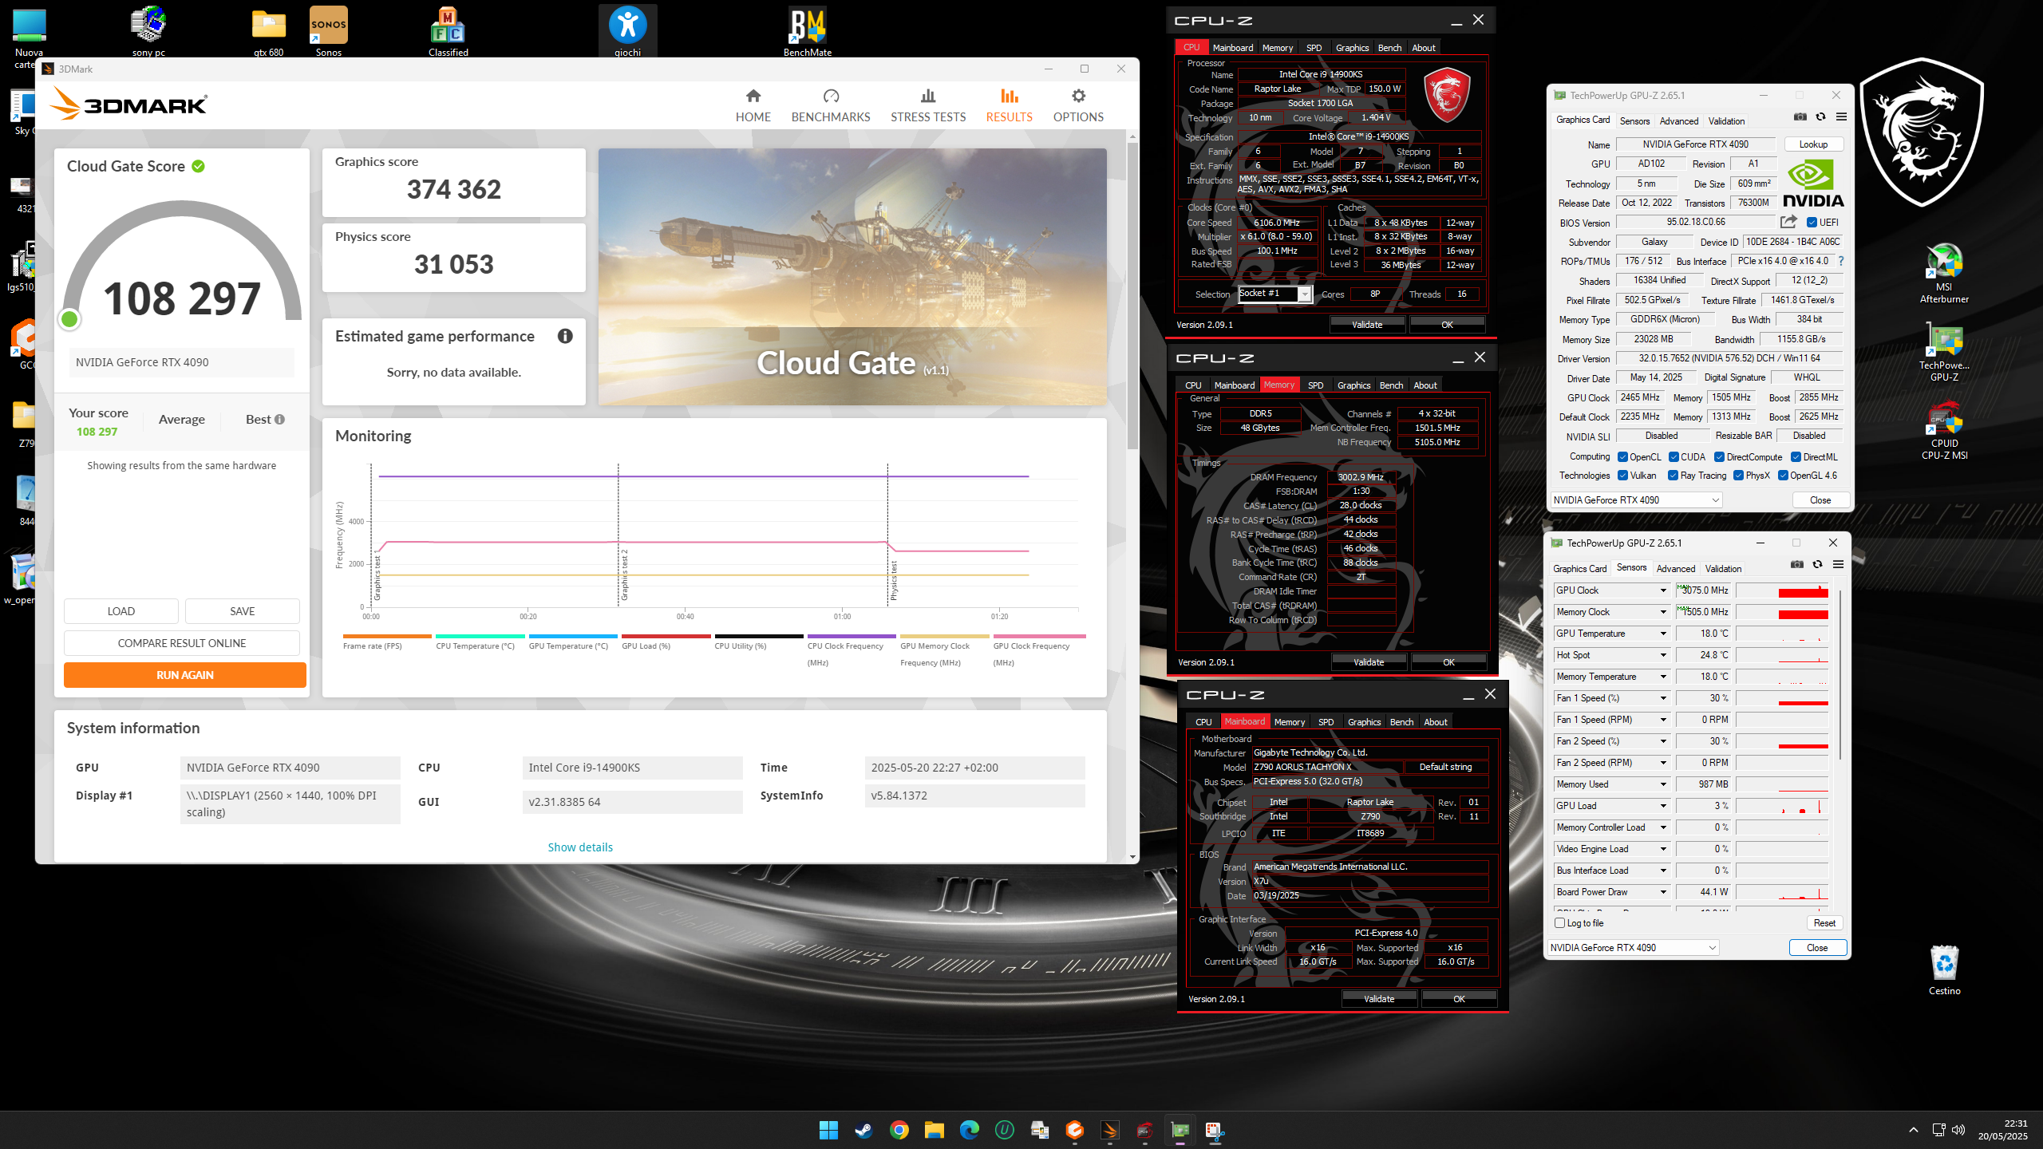Screen dimensions: 2043x1149
Task: Open the Socket #1 selection dropdown in CPU-Z
Action: [1275, 294]
